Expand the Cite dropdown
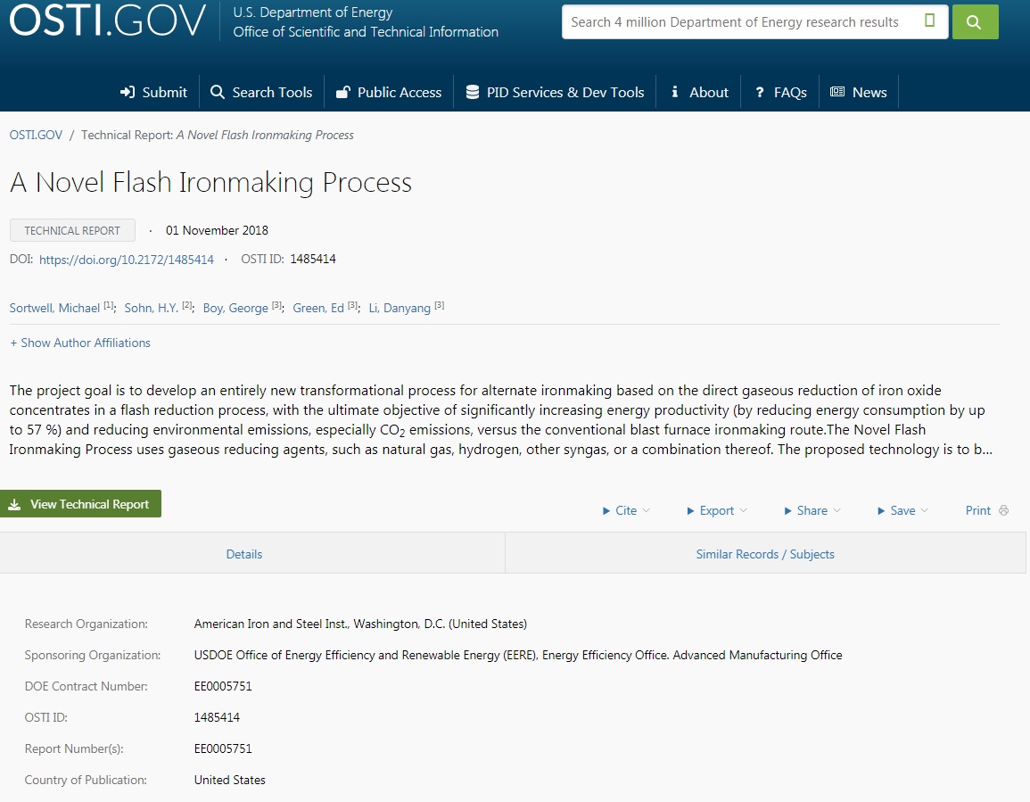The width and height of the screenshot is (1030, 802). 626,511
